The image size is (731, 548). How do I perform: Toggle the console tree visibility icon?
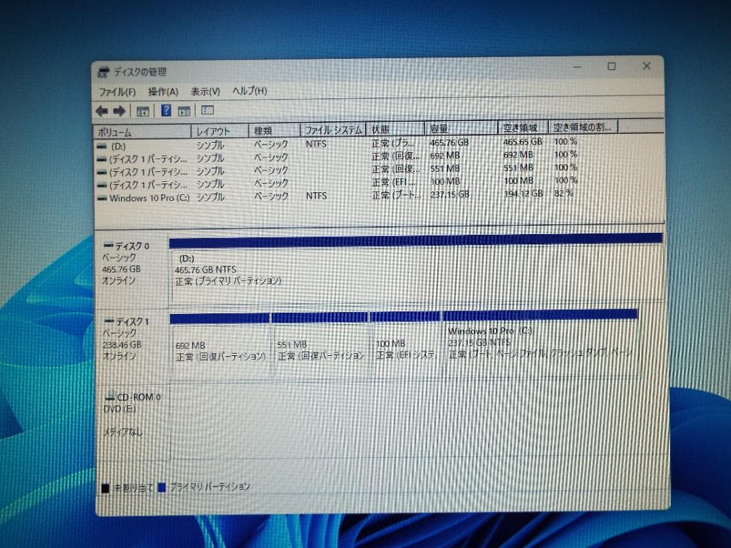coord(143,110)
